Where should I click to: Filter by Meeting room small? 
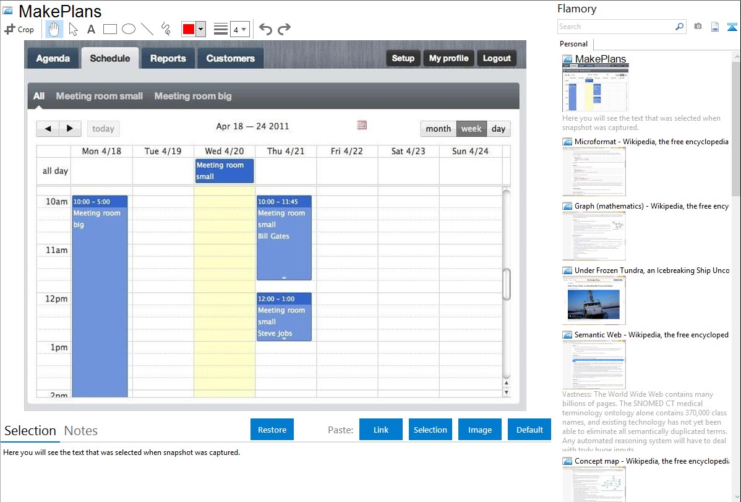click(x=99, y=96)
